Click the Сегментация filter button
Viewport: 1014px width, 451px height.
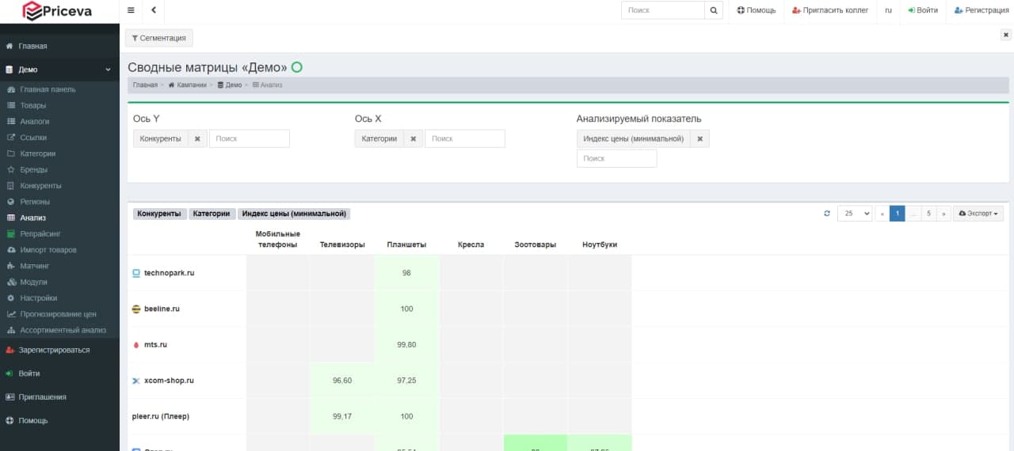[x=158, y=38]
